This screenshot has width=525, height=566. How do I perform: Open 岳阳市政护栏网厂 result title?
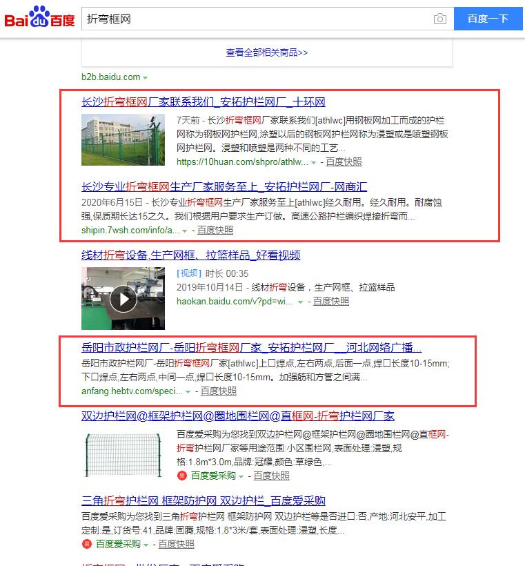pyautogui.click(x=252, y=348)
